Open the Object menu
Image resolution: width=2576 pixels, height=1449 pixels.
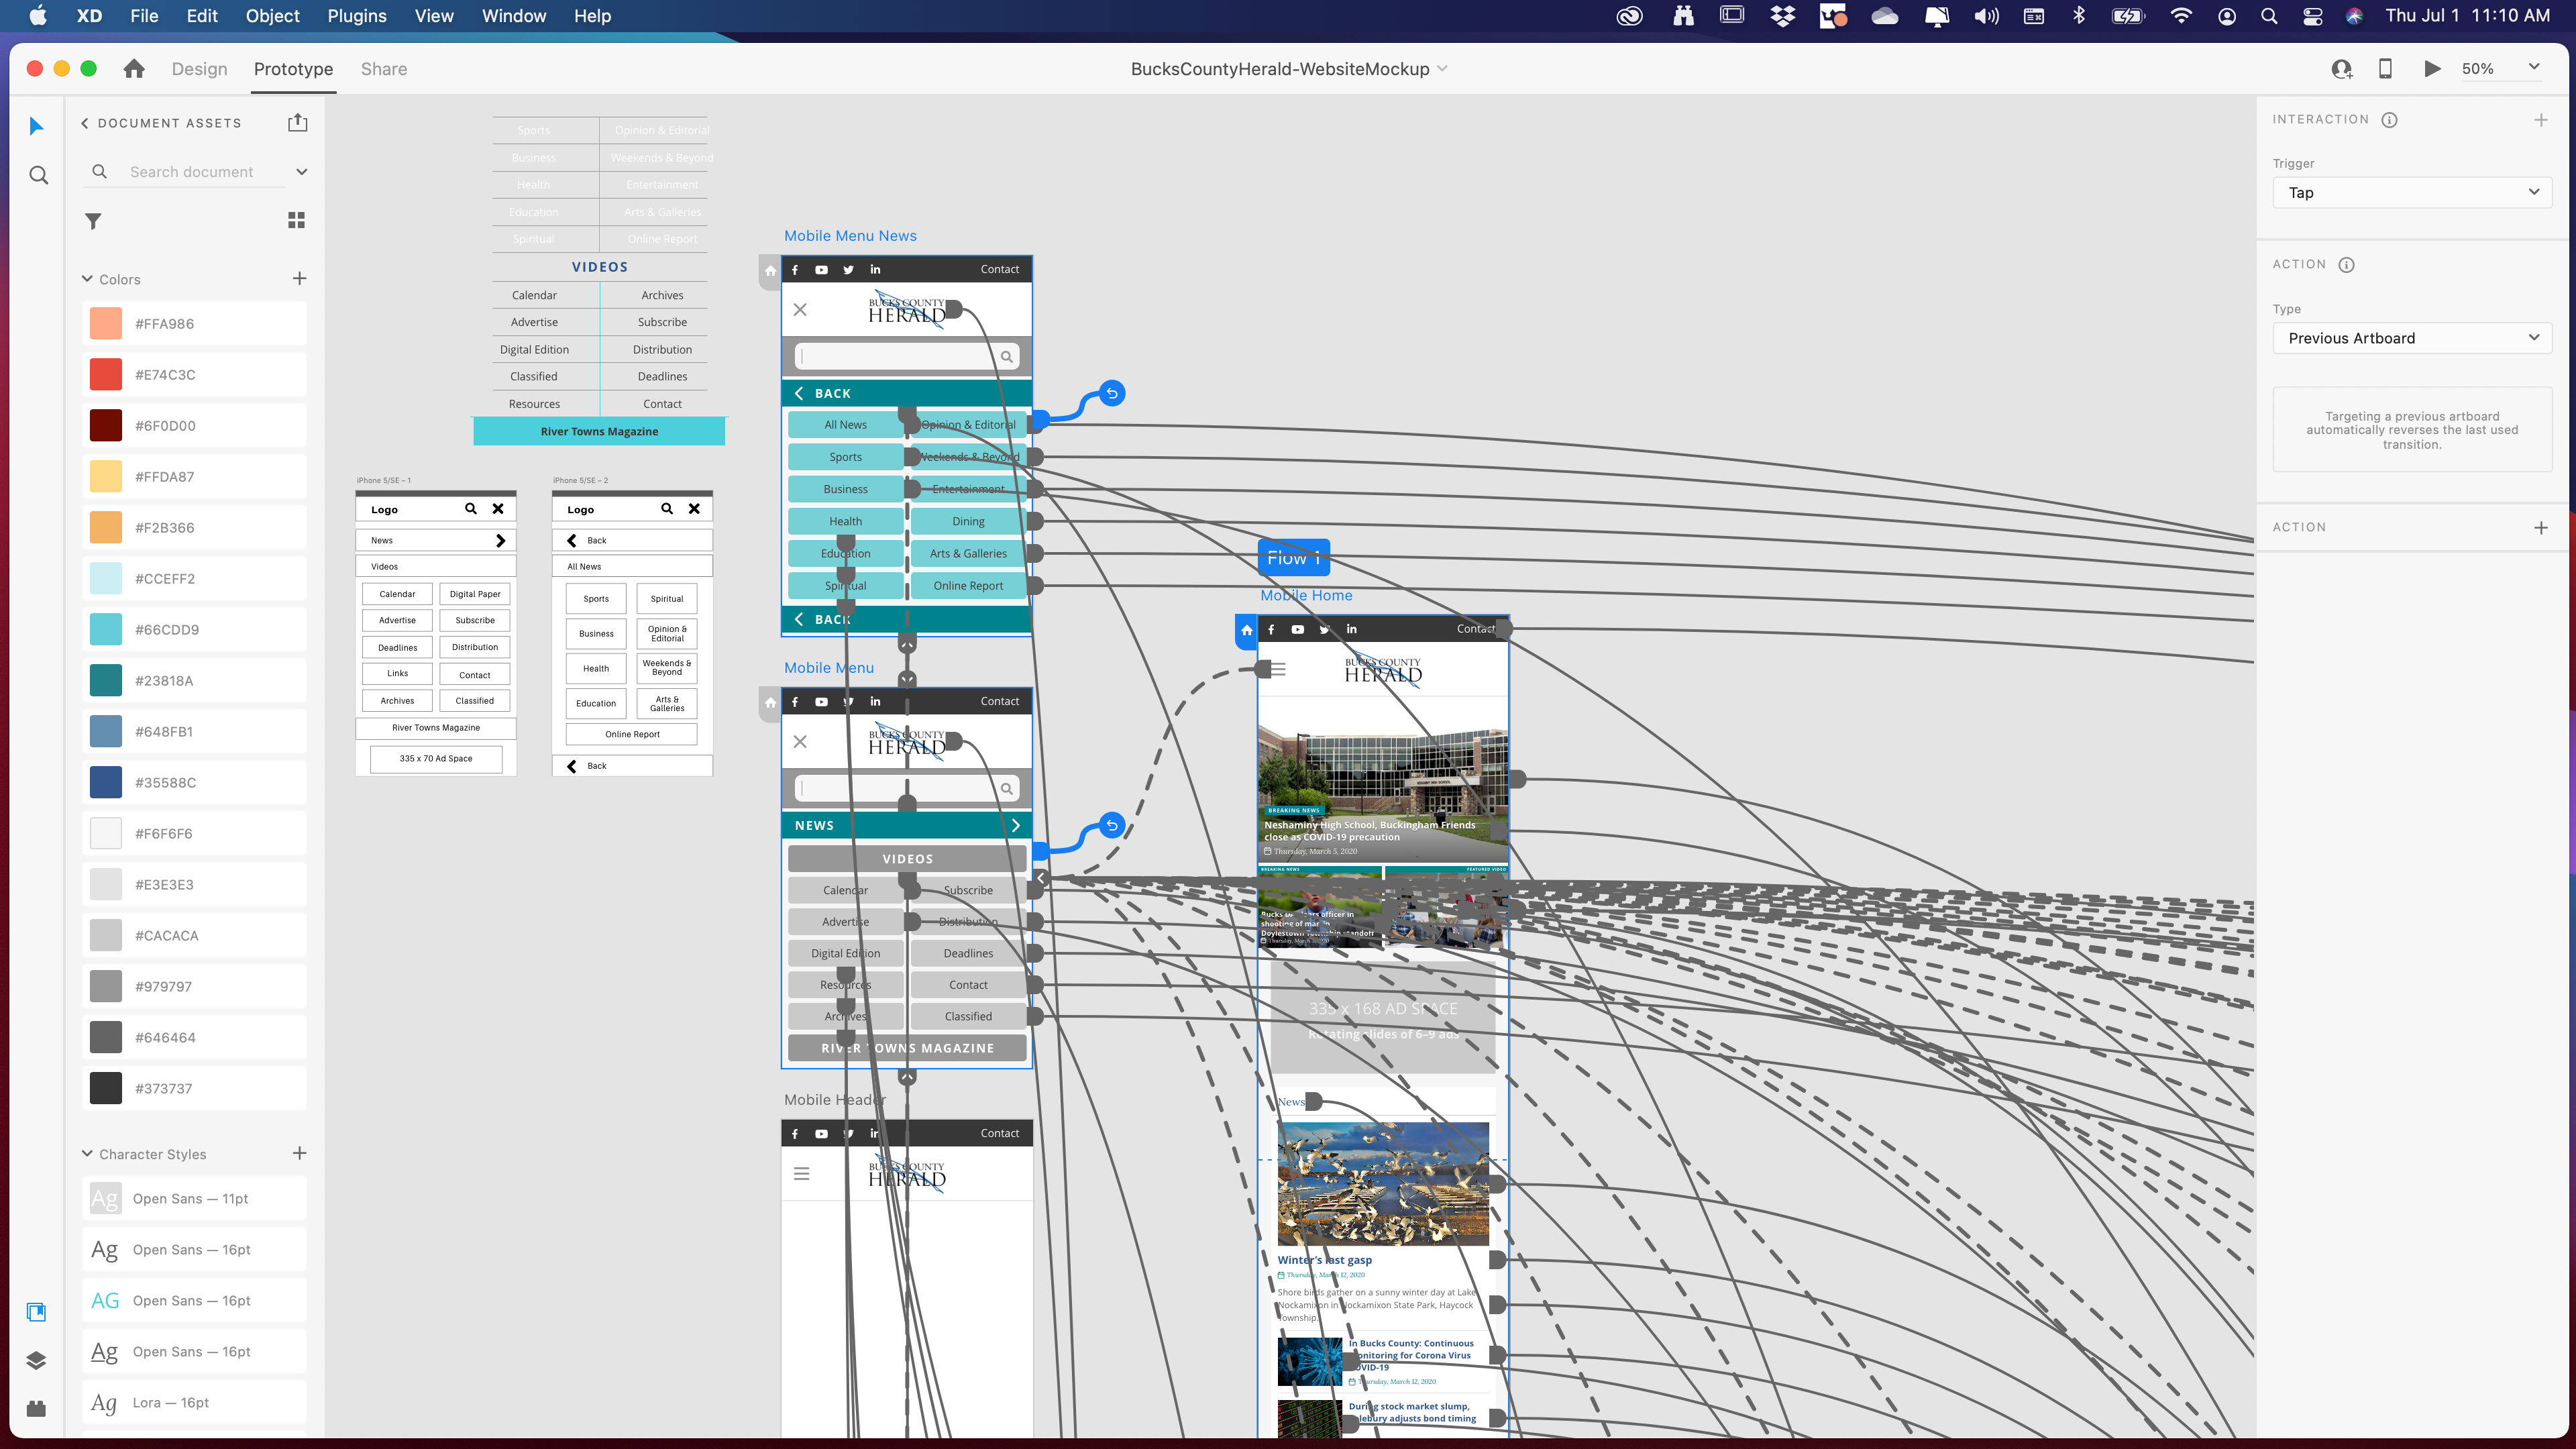click(x=272, y=16)
